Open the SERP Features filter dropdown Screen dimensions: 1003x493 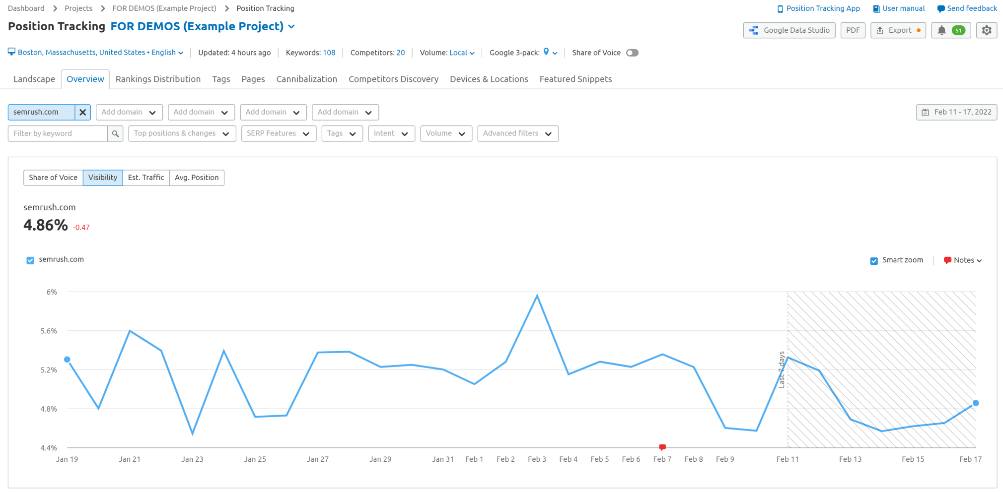pos(279,133)
